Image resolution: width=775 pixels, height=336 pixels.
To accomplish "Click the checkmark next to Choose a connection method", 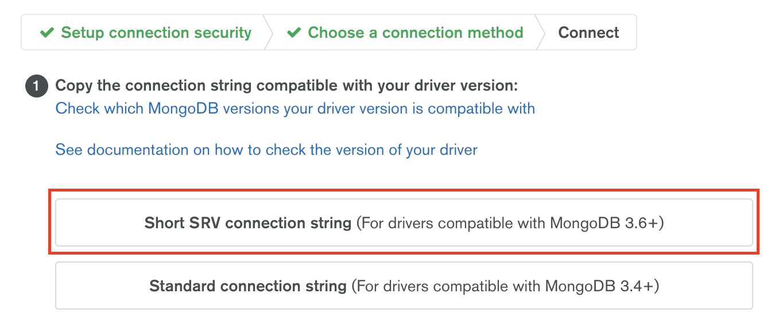I will click(294, 33).
